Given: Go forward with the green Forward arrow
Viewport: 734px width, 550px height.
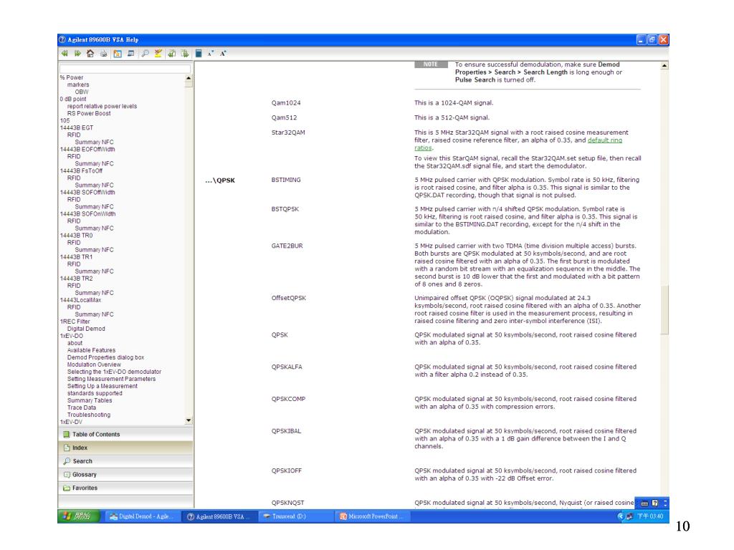Looking at the screenshot, I should tap(77, 54).
